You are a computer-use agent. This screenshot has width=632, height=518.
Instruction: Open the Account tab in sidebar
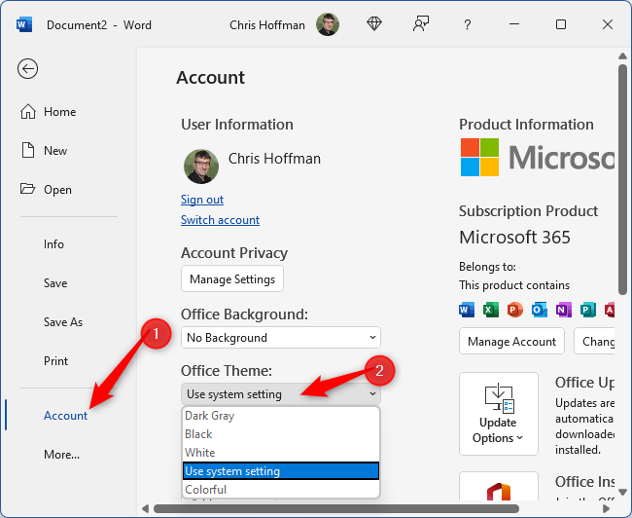click(x=65, y=416)
